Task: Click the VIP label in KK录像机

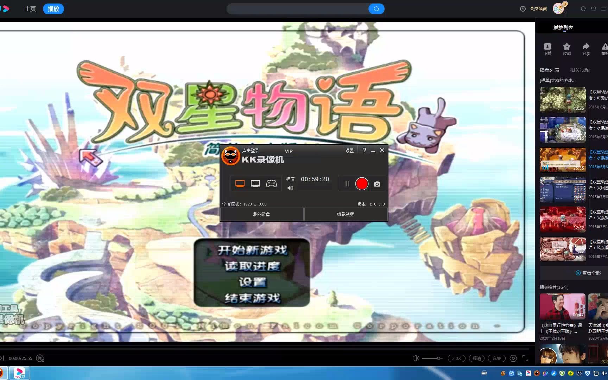Action: pyautogui.click(x=289, y=151)
